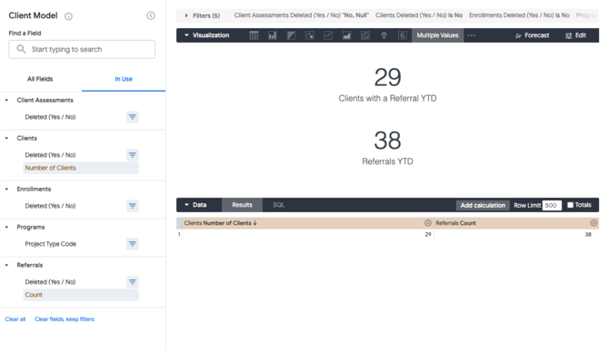Screen dimensions: 609x351
Task: Open Referrals Count column gear
Action: (x=594, y=223)
